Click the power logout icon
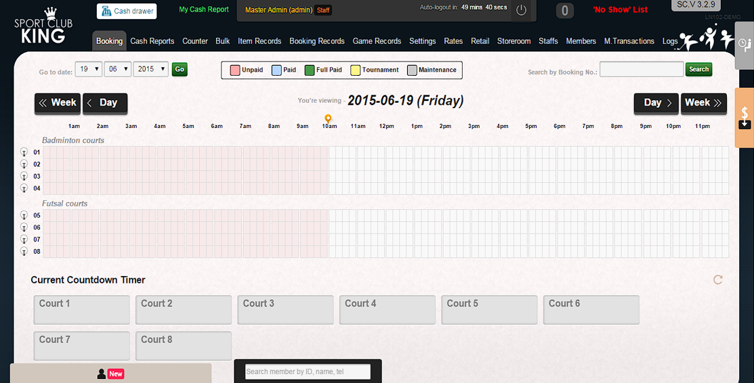The width and height of the screenshot is (754, 383). pos(521,10)
